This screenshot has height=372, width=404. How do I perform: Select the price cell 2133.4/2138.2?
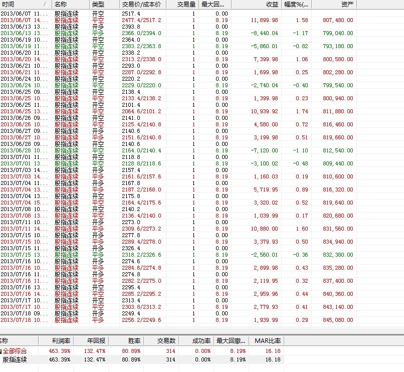coord(141,98)
